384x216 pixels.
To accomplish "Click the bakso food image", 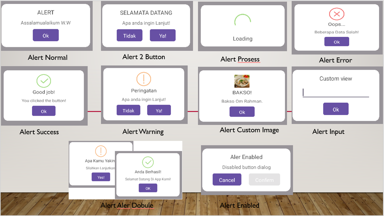I will [242, 81].
